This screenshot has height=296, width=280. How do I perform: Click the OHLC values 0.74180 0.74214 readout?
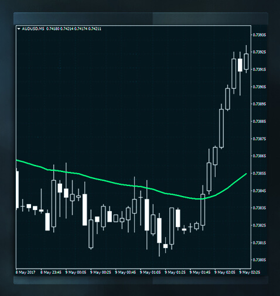pyautogui.click(x=74, y=29)
